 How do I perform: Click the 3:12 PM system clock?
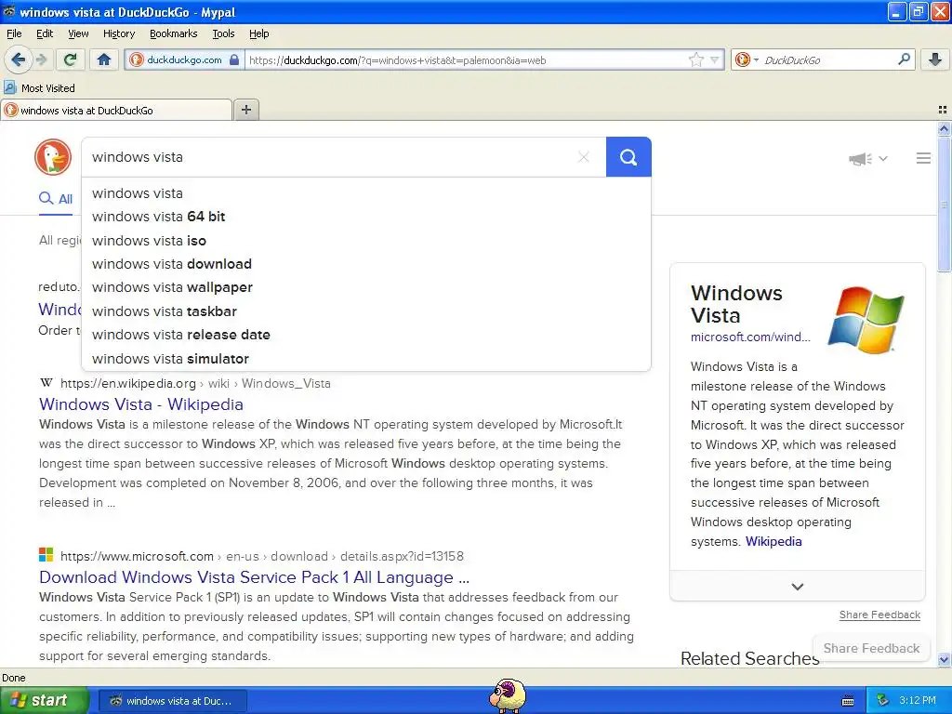(x=918, y=701)
